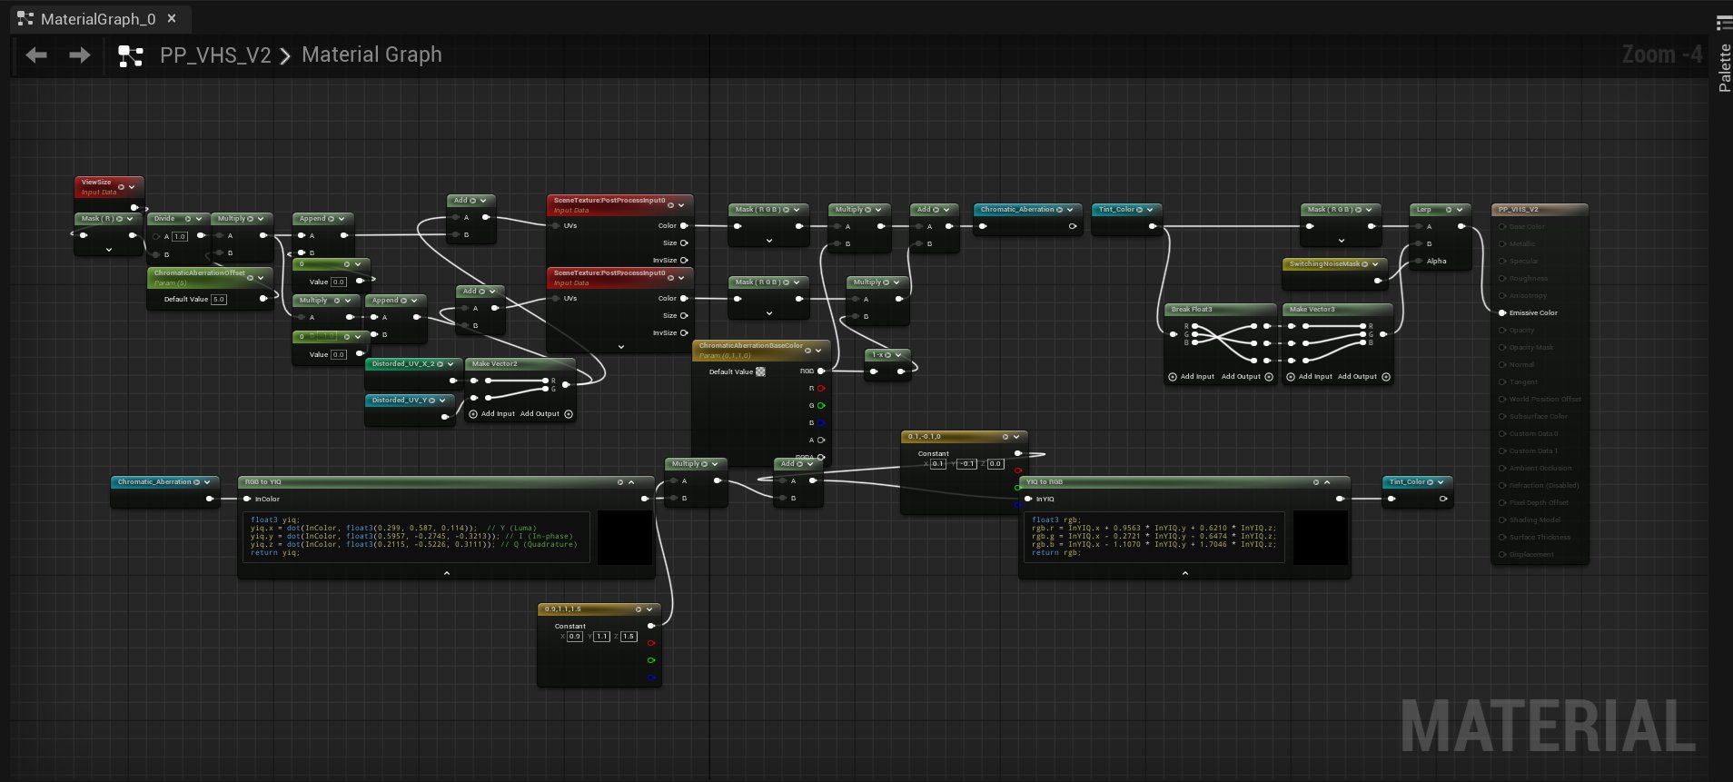Click the back navigation arrow
The width and height of the screenshot is (1733, 782).
point(36,55)
